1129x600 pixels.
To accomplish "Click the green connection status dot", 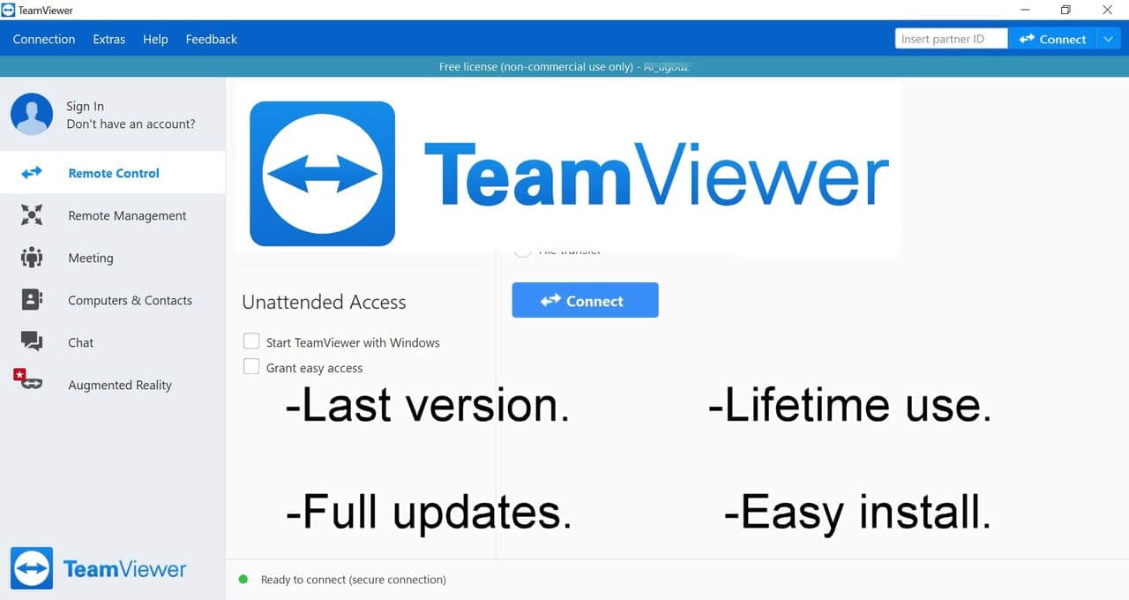I will [243, 580].
